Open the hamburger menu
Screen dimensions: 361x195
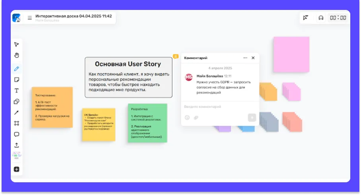[29, 18]
